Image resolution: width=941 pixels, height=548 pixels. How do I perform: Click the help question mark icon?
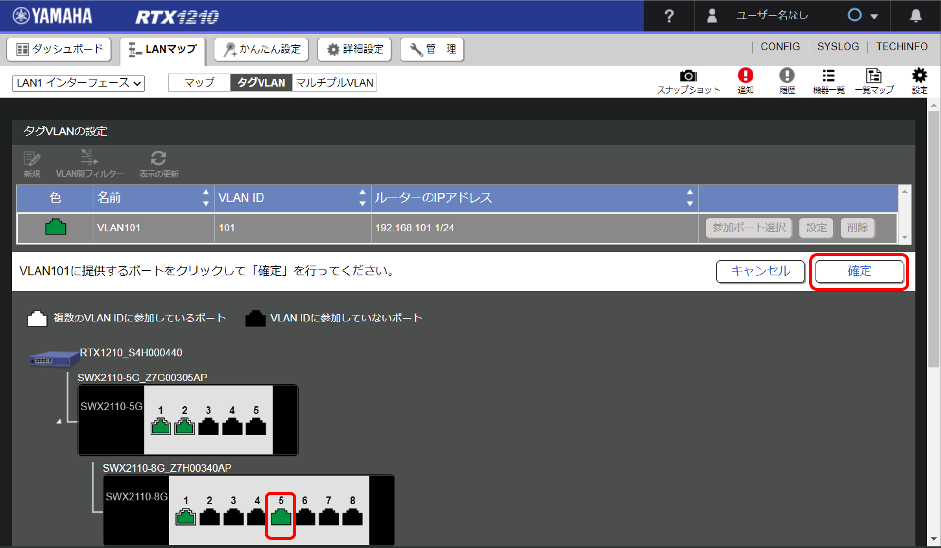pos(669,16)
